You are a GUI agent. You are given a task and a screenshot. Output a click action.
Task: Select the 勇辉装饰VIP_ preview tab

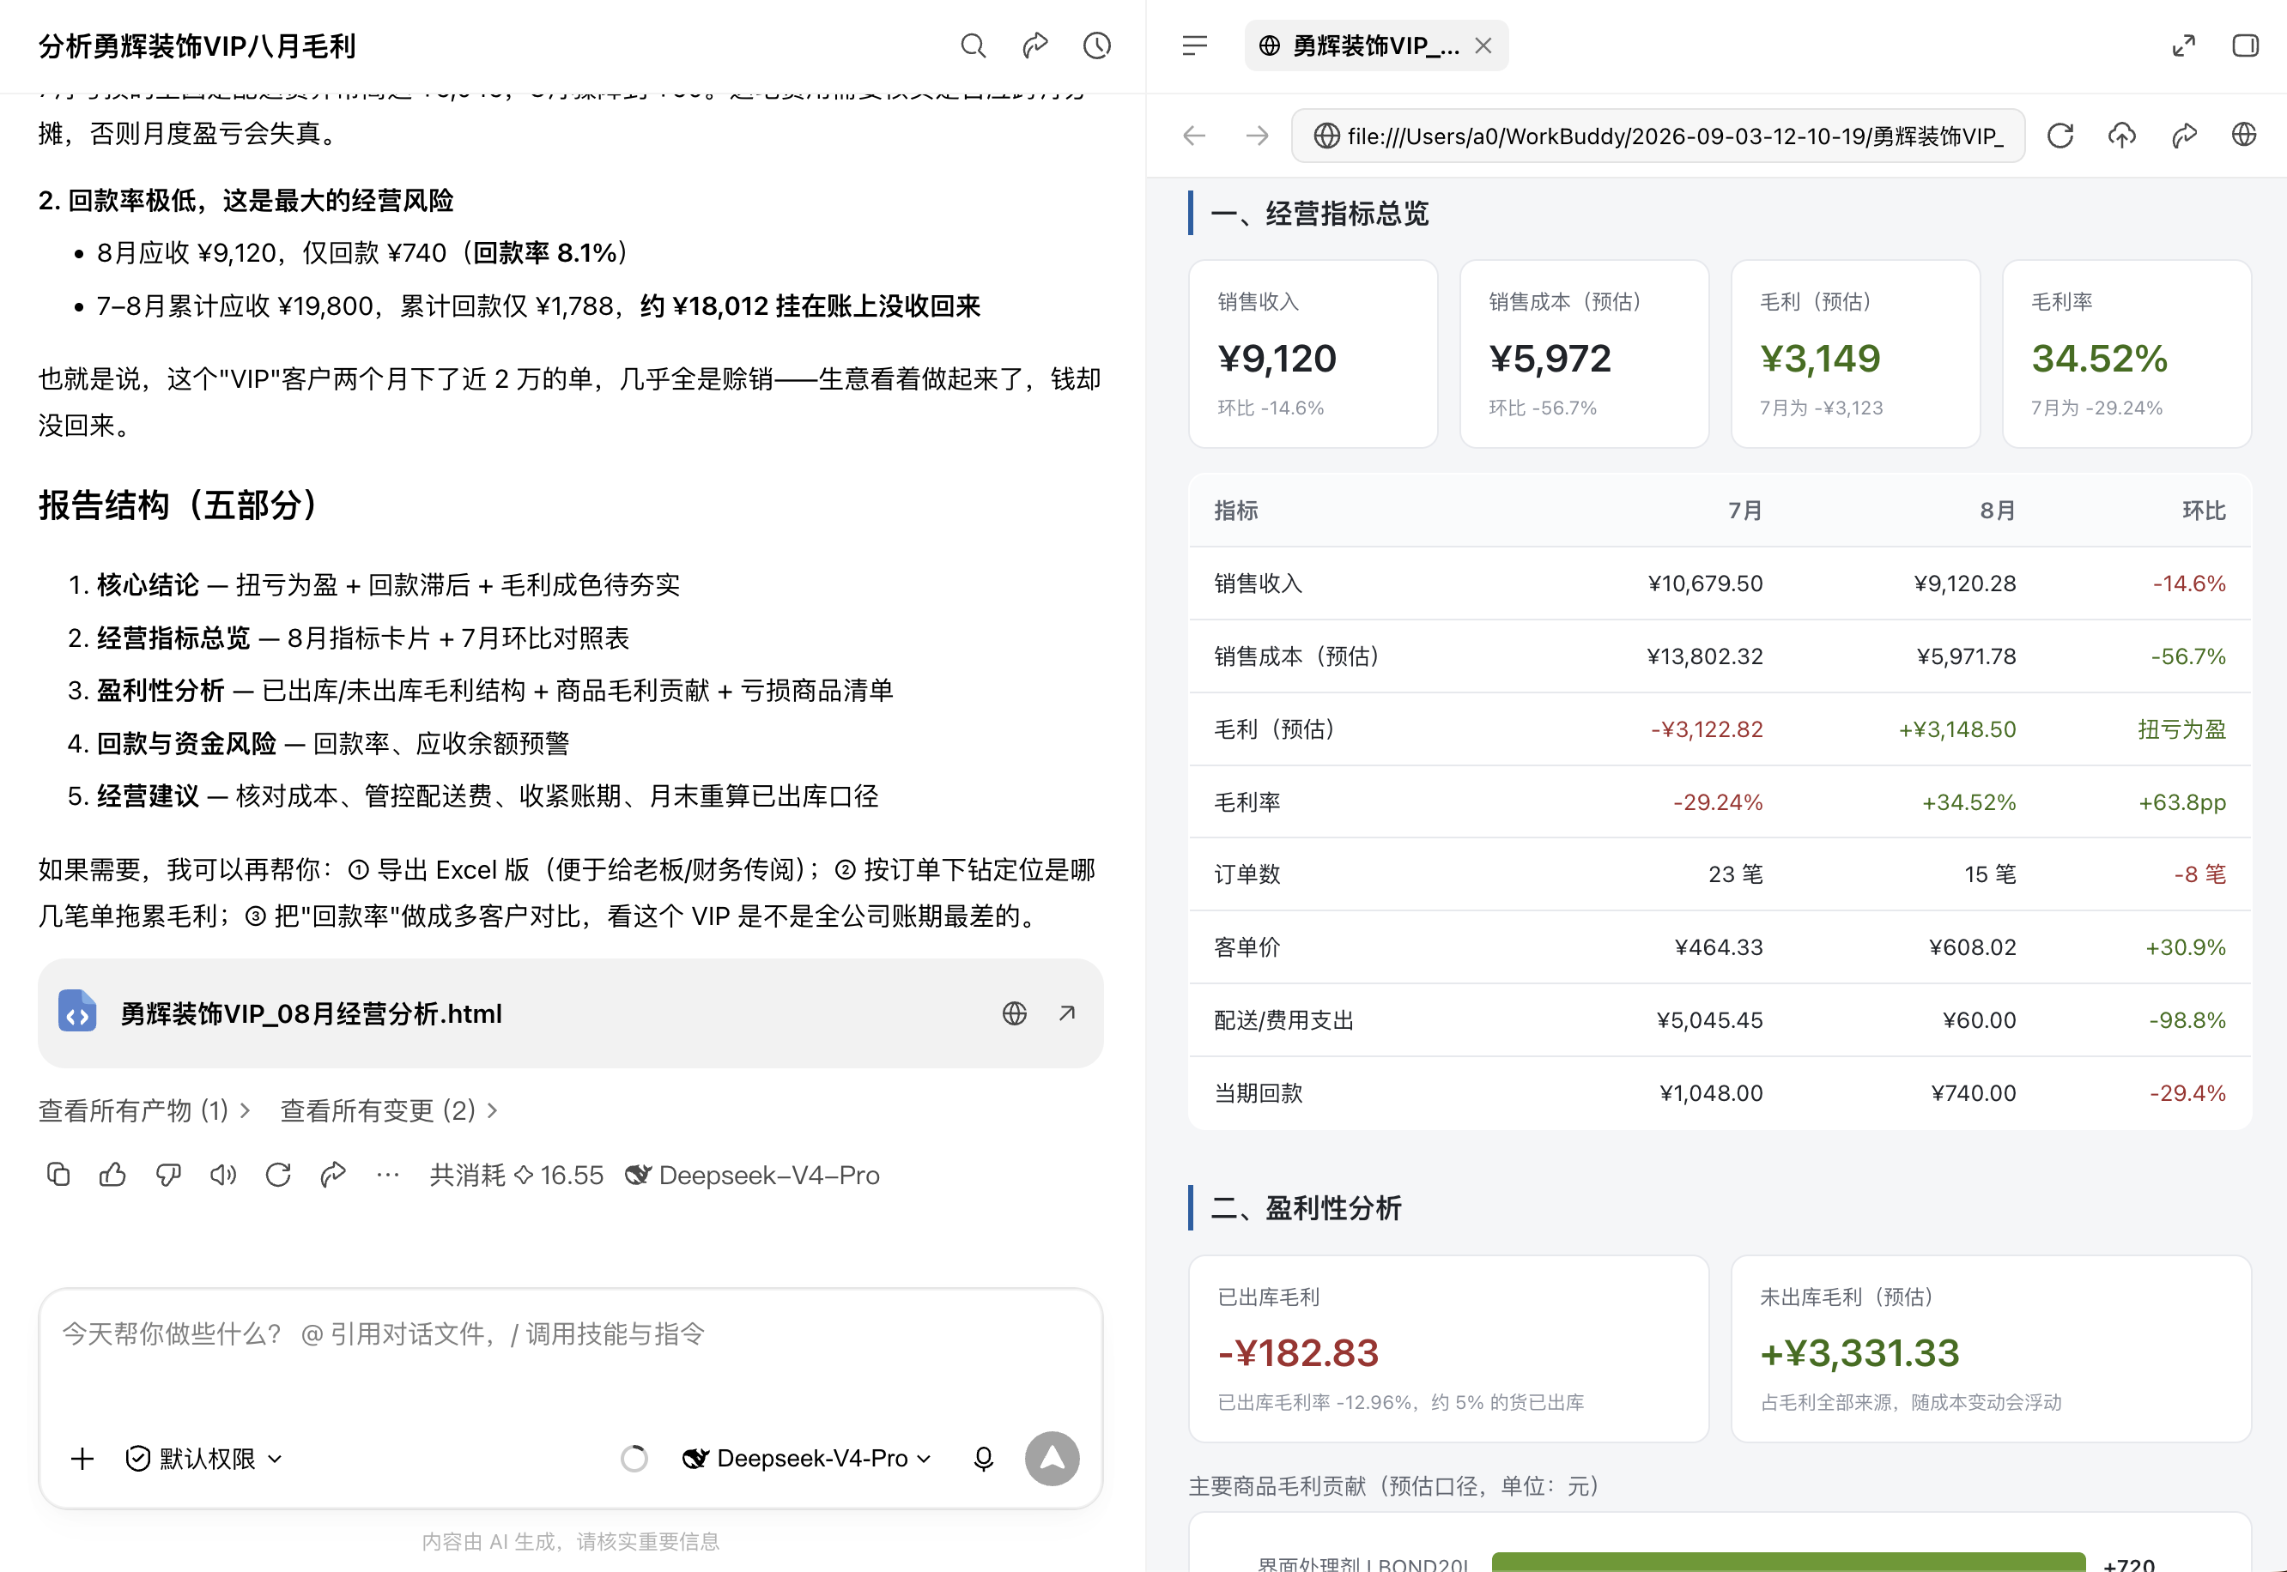1375,45
